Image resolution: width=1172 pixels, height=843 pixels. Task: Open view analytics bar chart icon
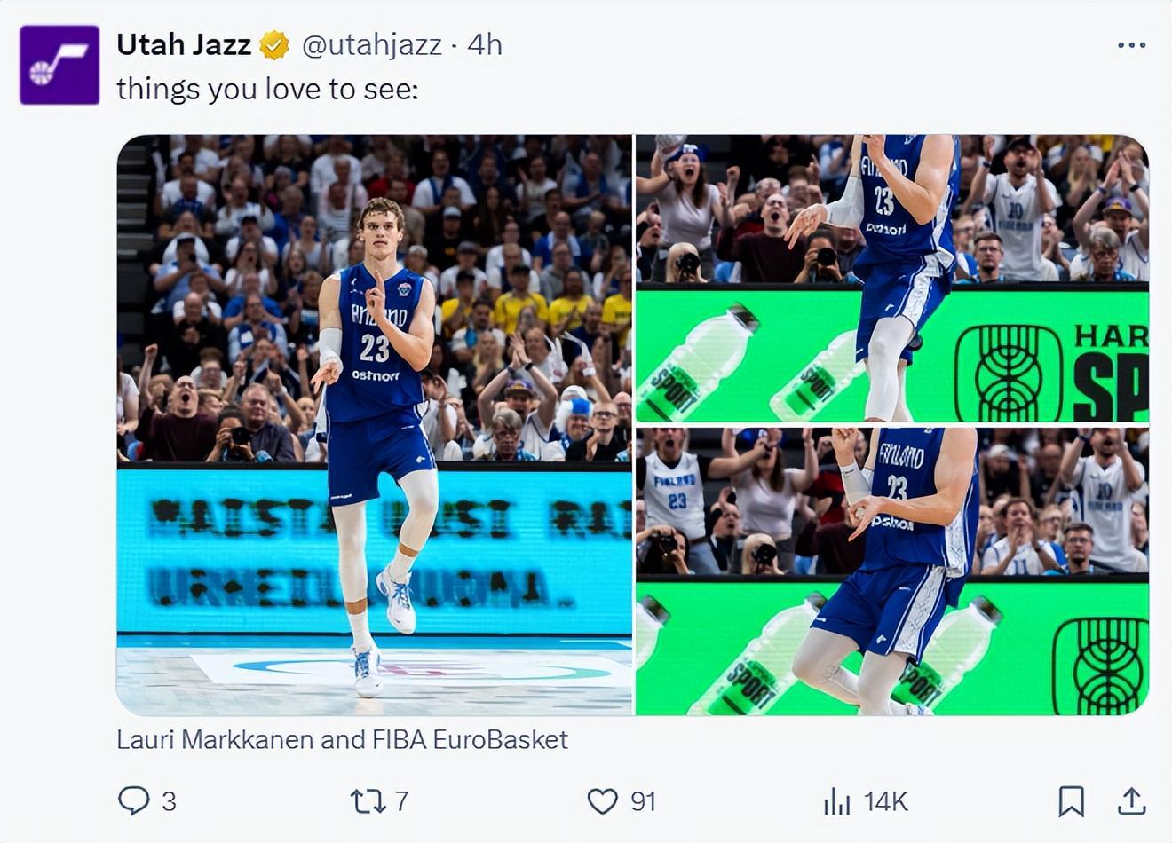pyautogui.click(x=836, y=801)
